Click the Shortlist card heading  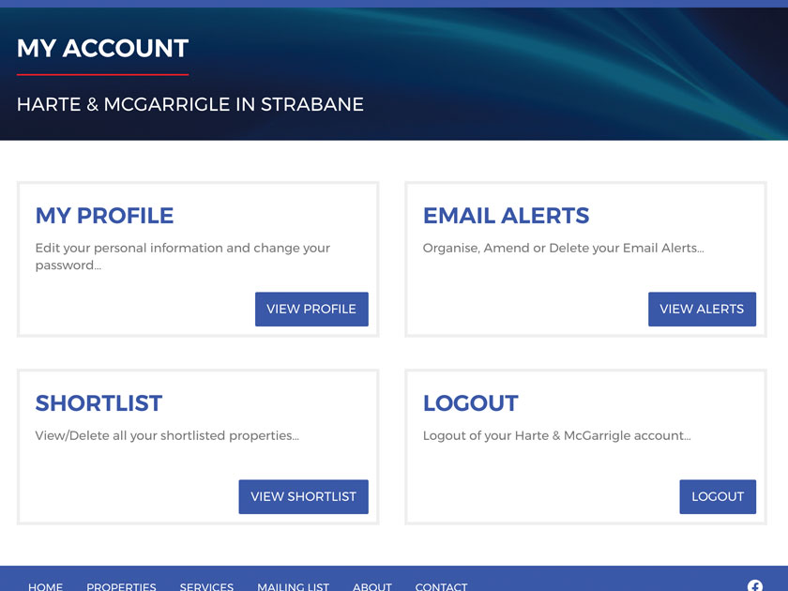98,403
